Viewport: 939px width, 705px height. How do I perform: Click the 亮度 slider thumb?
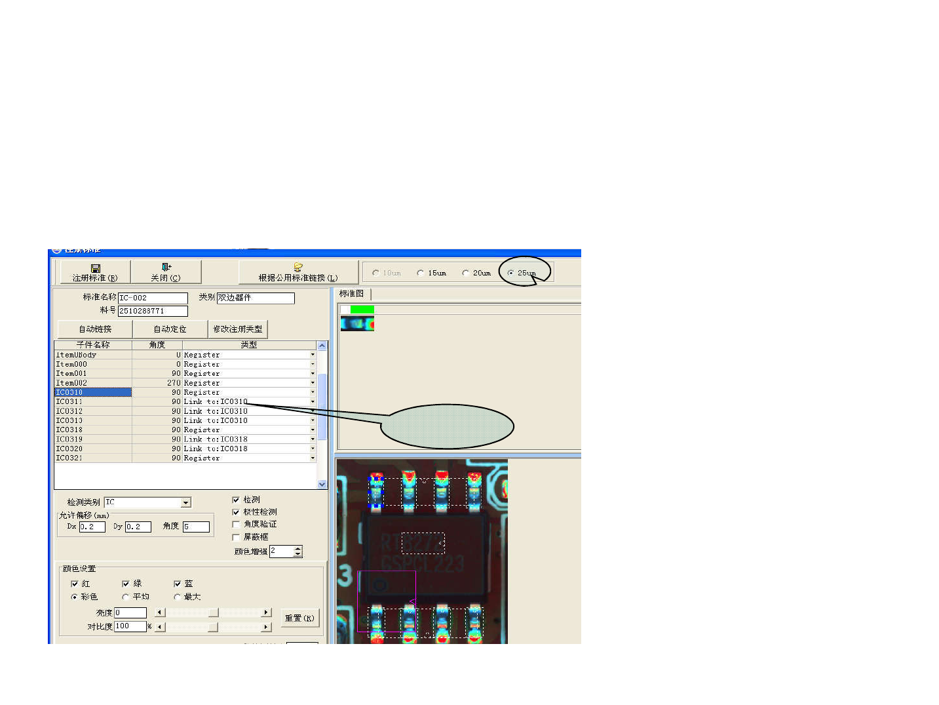(213, 613)
